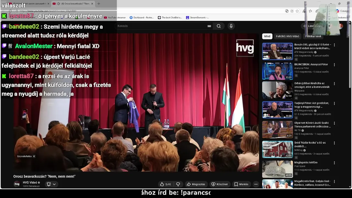
Task: Click the video player hvg logo overlay
Action: pos(245,48)
